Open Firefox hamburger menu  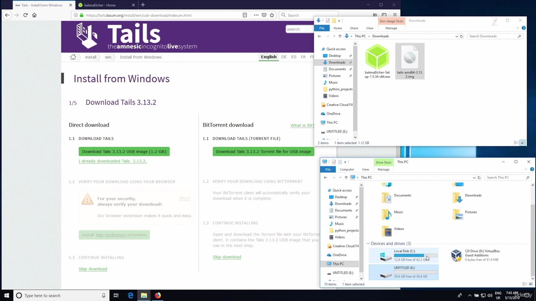(394, 15)
